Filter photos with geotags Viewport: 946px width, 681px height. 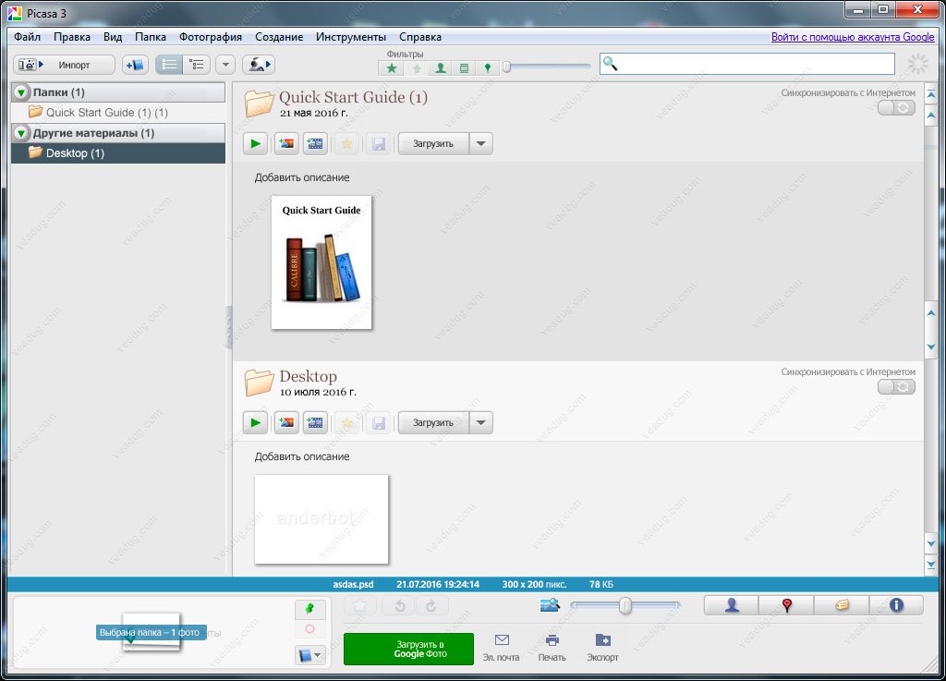pos(488,67)
